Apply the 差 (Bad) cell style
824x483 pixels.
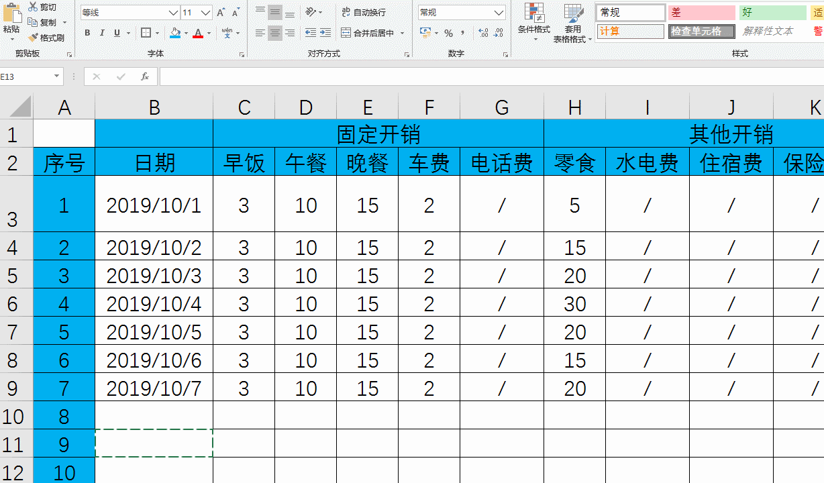[x=702, y=13]
